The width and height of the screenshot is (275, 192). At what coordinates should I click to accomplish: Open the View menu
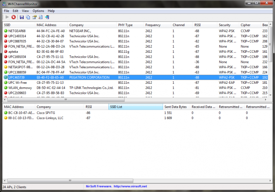pyautogui.click(x=25, y=11)
